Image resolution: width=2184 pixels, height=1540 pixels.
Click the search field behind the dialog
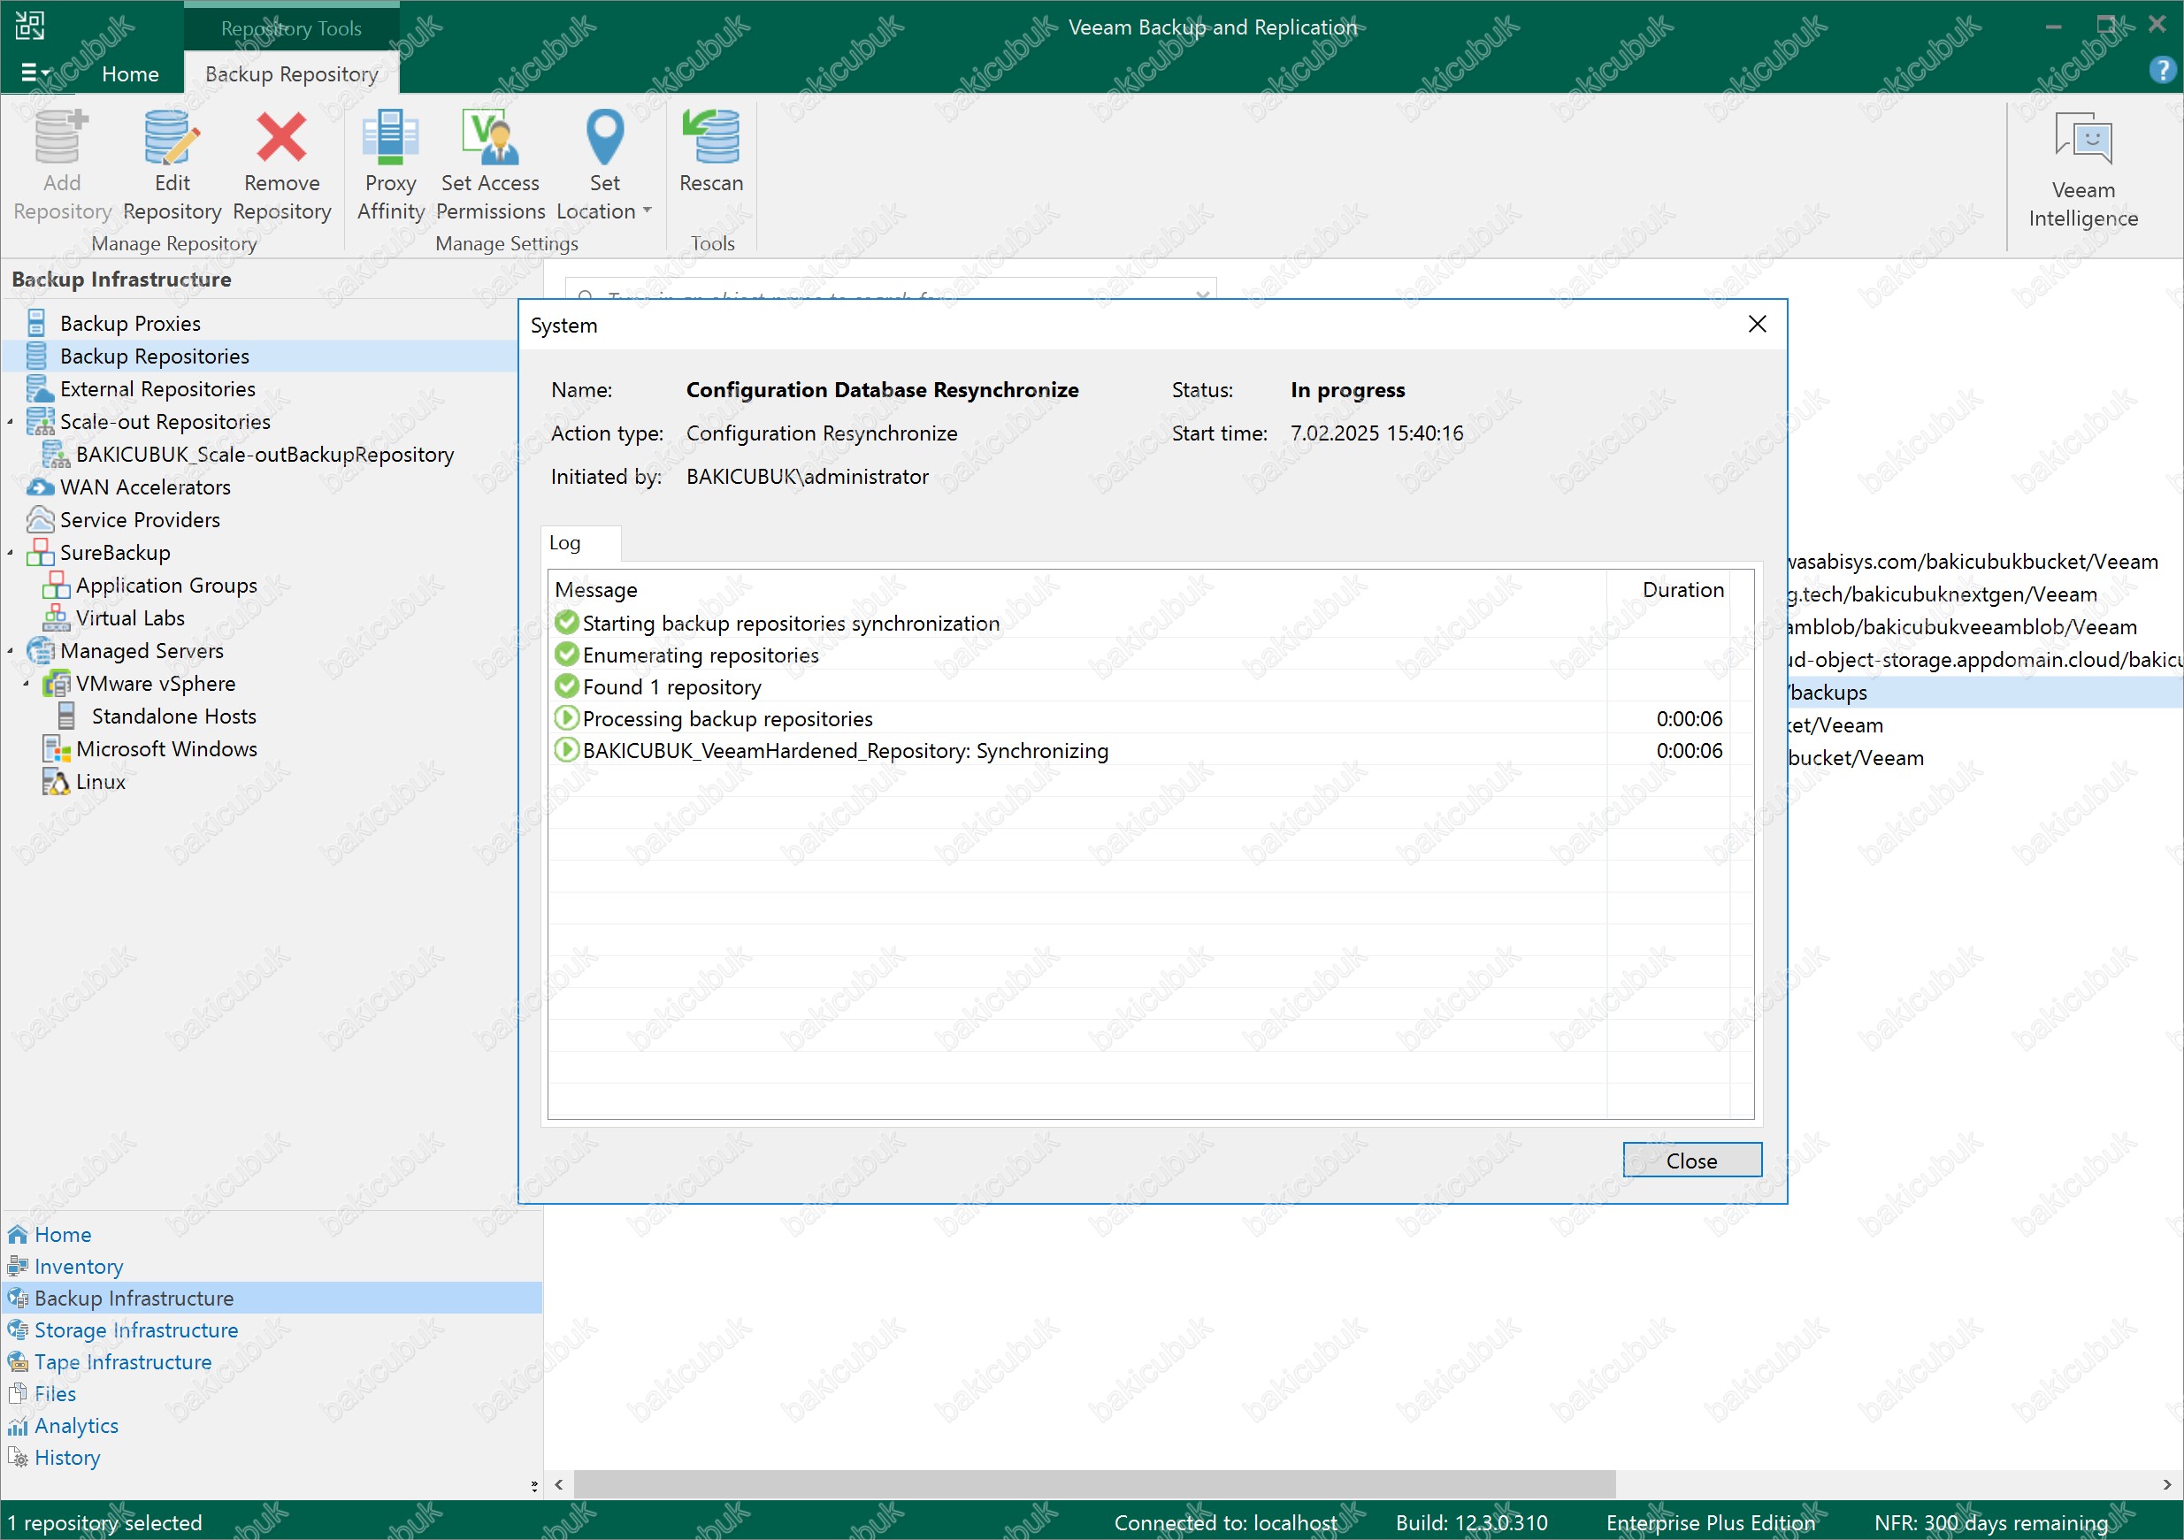coord(892,289)
